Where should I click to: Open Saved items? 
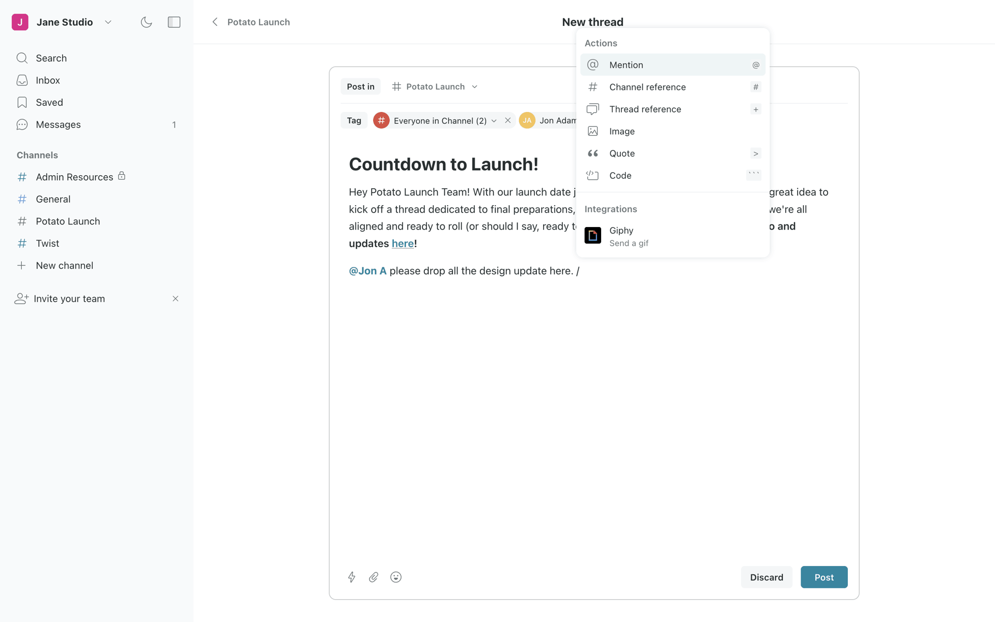(x=96, y=102)
